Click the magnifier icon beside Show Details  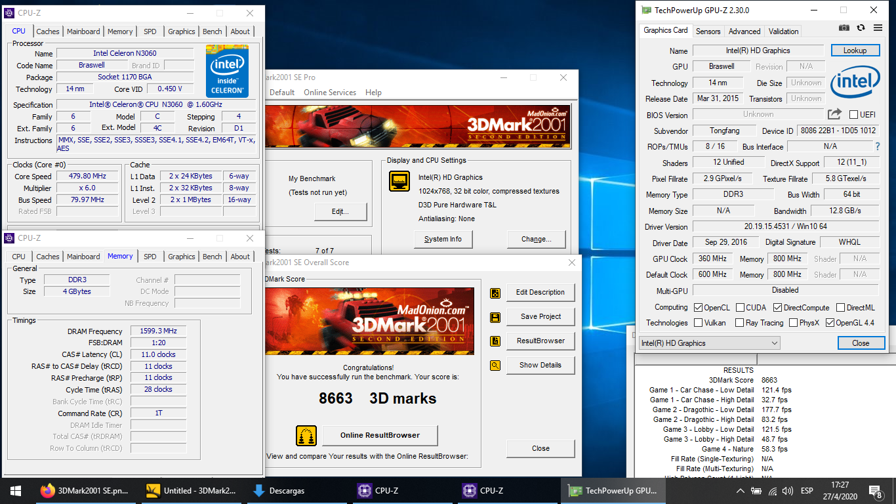(495, 366)
